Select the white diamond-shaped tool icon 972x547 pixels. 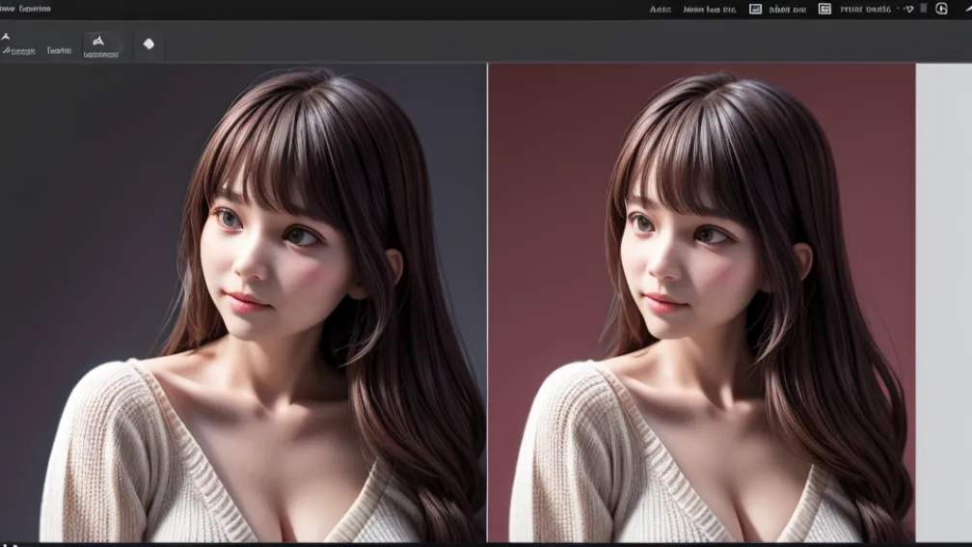148,43
